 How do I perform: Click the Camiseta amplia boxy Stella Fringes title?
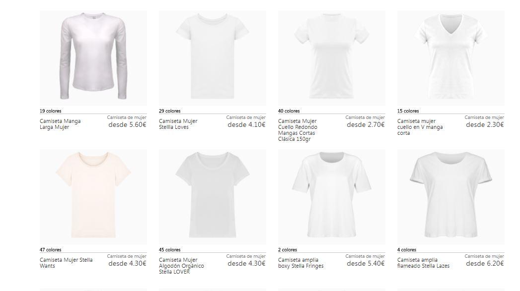click(x=301, y=263)
